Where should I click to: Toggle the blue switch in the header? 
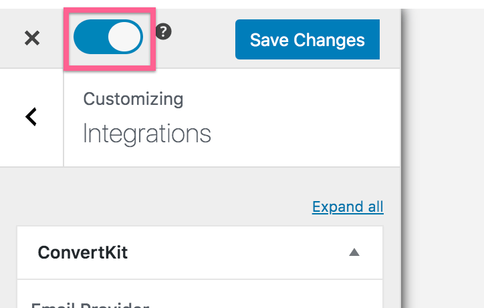[x=108, y=37]
